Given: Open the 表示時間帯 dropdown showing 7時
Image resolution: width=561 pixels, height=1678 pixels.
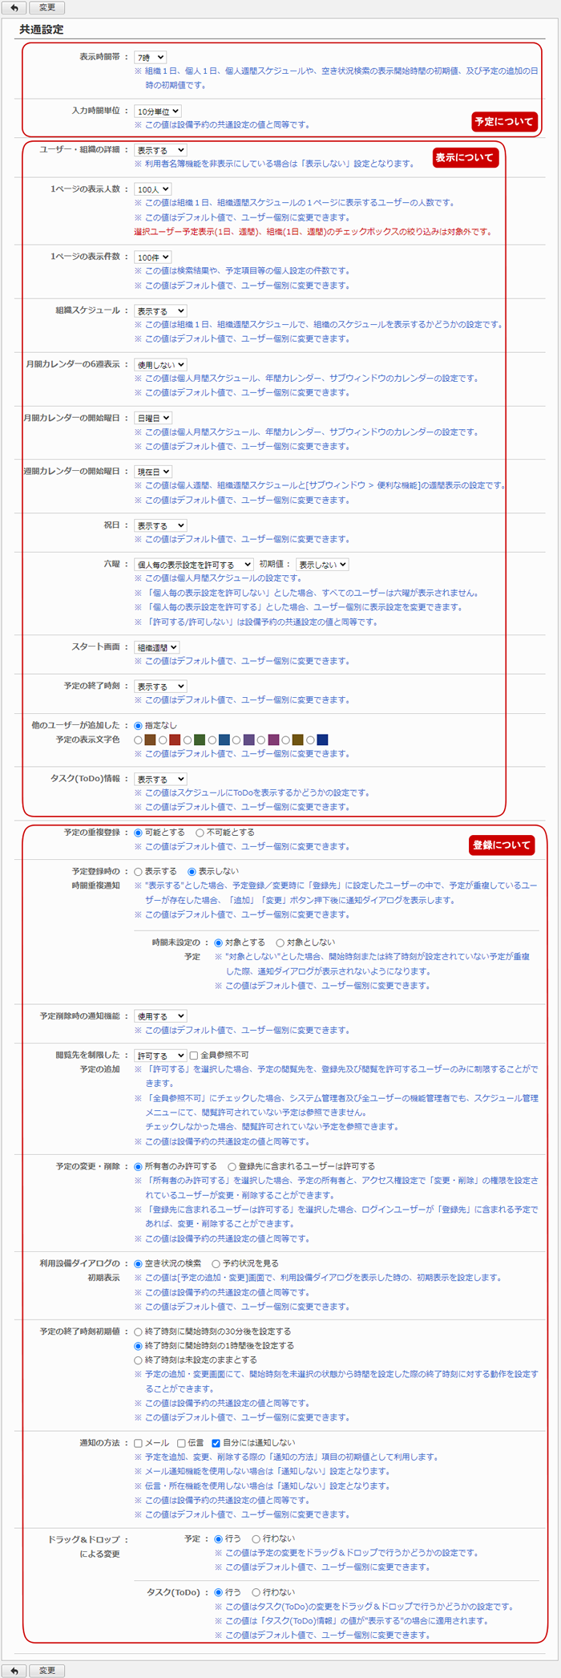Looking at the screenshot, I should coord(151,58).
